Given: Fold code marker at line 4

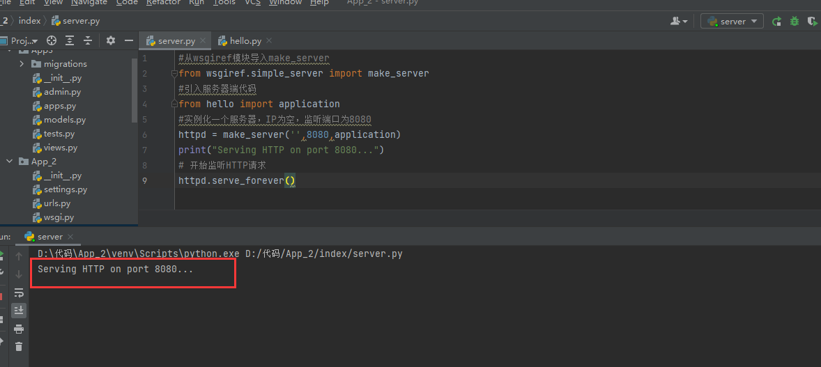Looking at the screenshot, I should click(175, 104).
